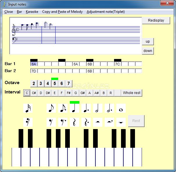Open Copy and Paste of Melody menu
Image resolution: width=176 pixels, height=172 pixels.
[x=63, y=12]
